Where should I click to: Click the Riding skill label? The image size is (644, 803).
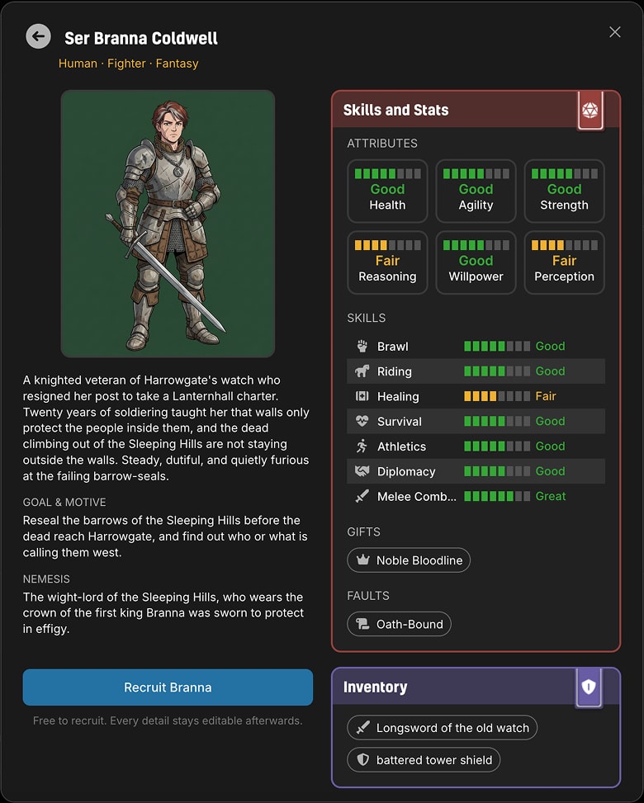pos(395,372)
